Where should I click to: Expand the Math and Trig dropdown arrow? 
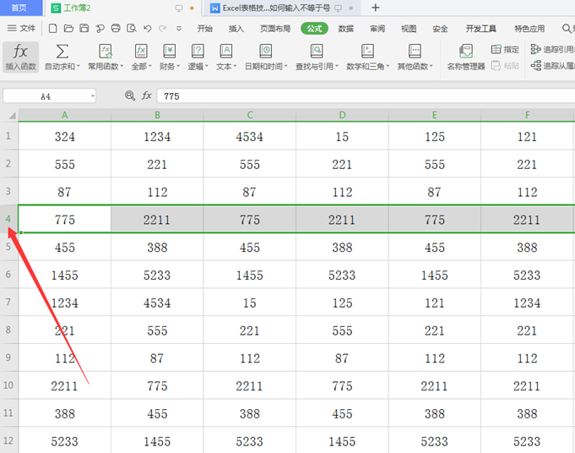388,67
